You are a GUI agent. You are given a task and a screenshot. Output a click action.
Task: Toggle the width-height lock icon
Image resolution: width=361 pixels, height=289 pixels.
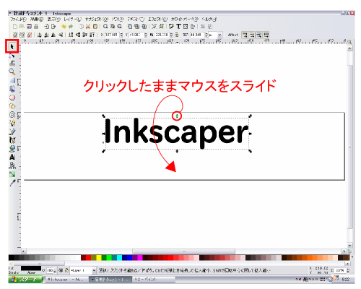pyautogui.click(x=177, y=35)
